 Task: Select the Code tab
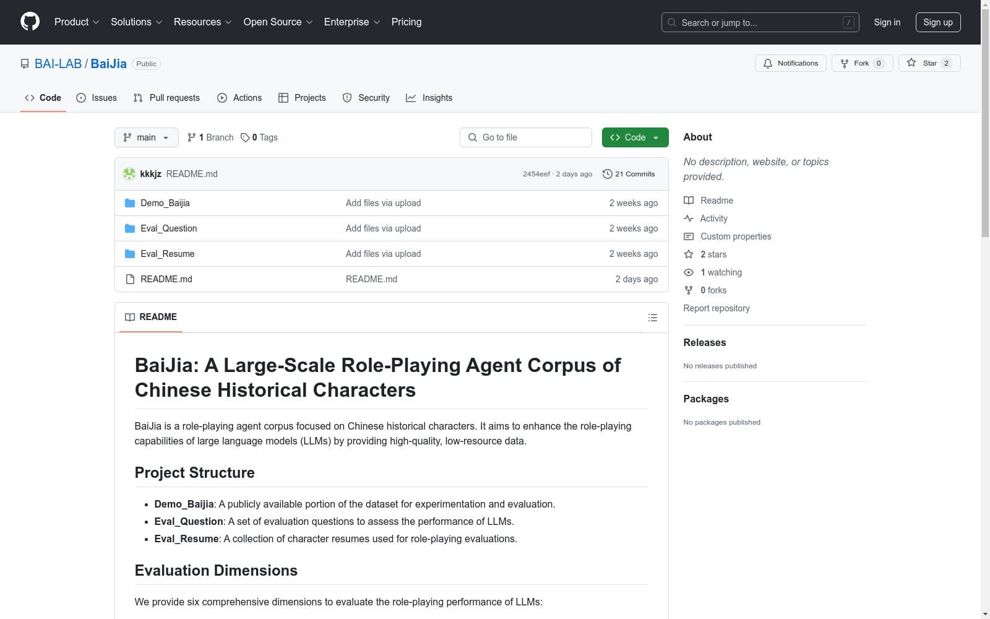[x=43, y=98]
